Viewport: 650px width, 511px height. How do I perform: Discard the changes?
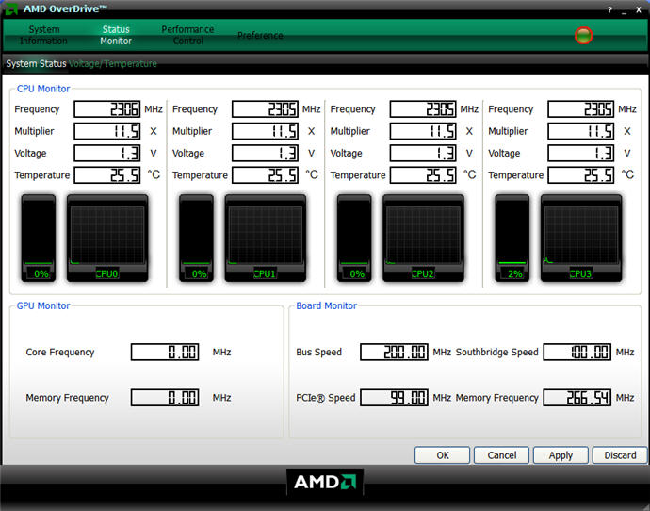620,455
